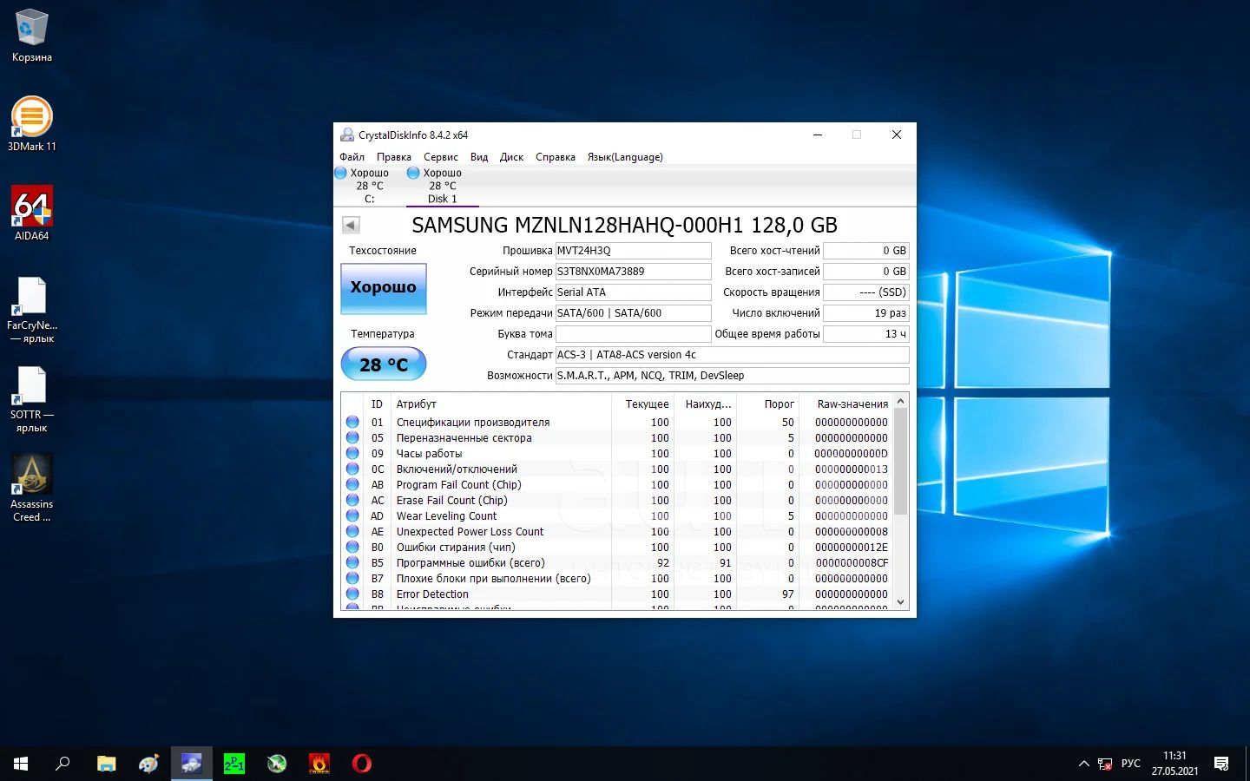
Task: Open the Recycle Bin desktop icon
Action: pyautogui.click(x=32, y=36)
